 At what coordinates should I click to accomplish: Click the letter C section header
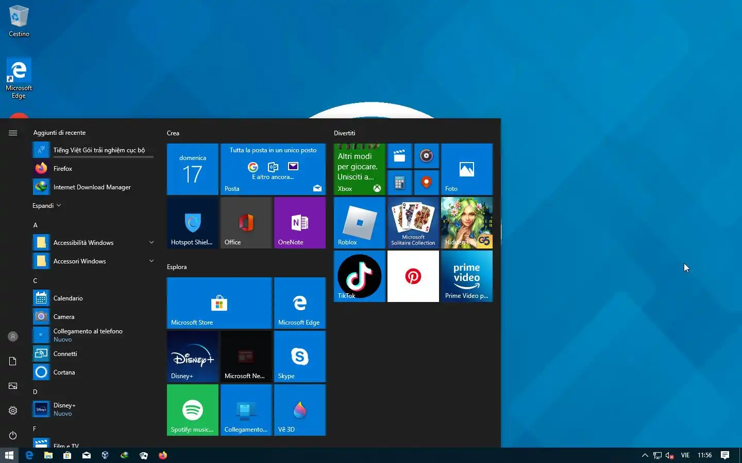click(x=35, y=281)
